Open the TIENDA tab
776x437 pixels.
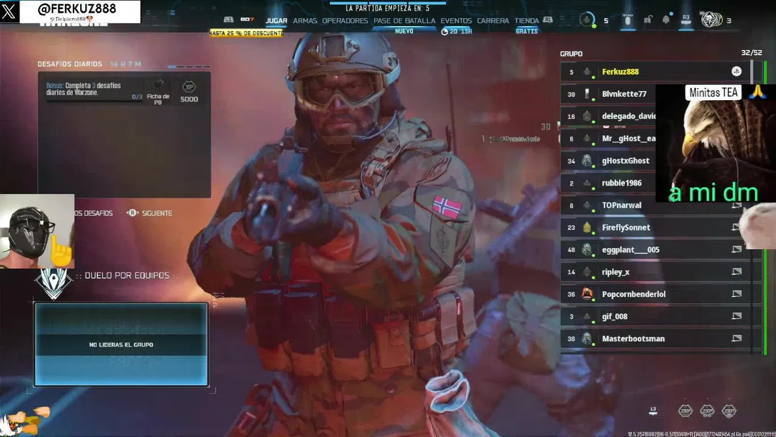pyautogui.click(x=526, y=21)
